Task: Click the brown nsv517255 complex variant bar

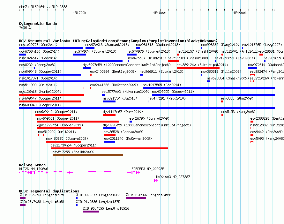Action: [x=88, y=155]
